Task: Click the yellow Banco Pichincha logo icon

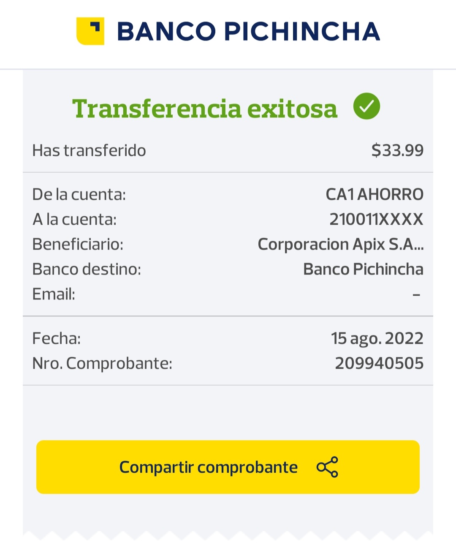Action: click(90, 31)
